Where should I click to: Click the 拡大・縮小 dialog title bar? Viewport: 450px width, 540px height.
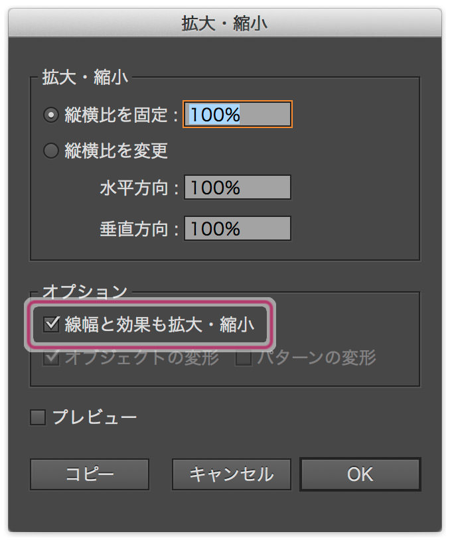pyautogui.click(x=225, y=23)
